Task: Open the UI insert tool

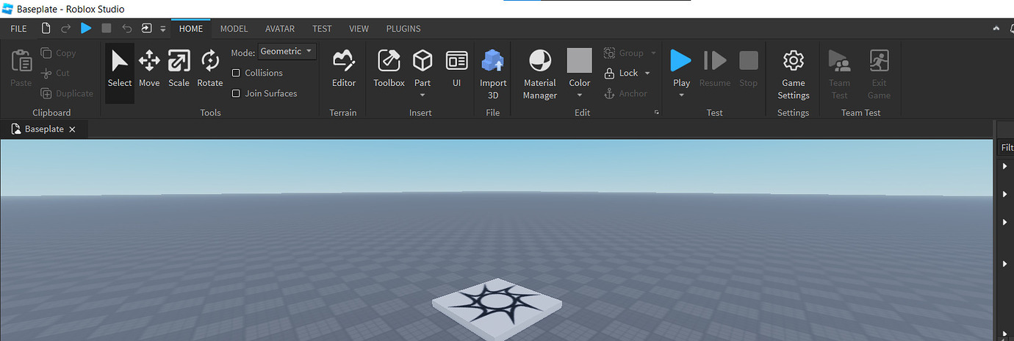Action: [456, 69]
